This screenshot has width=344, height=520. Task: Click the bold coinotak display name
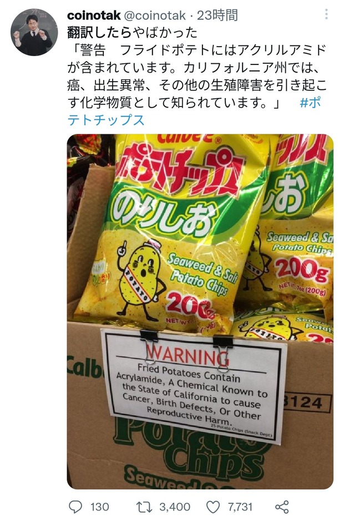click(94, 15)
